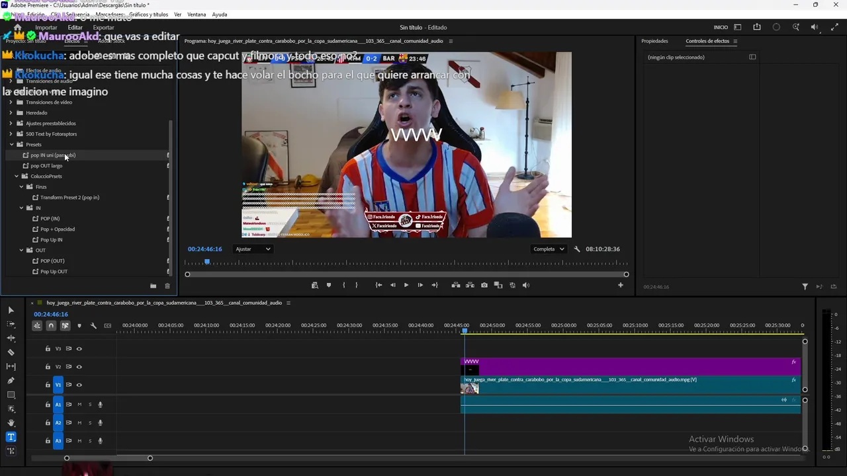This screenshot has height=476, width=847.
Task: Add marker in the timeline header
Action: point(79,325)
